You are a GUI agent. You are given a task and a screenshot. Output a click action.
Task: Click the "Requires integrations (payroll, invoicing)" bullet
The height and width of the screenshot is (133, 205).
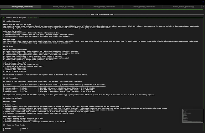click(35, 122)
